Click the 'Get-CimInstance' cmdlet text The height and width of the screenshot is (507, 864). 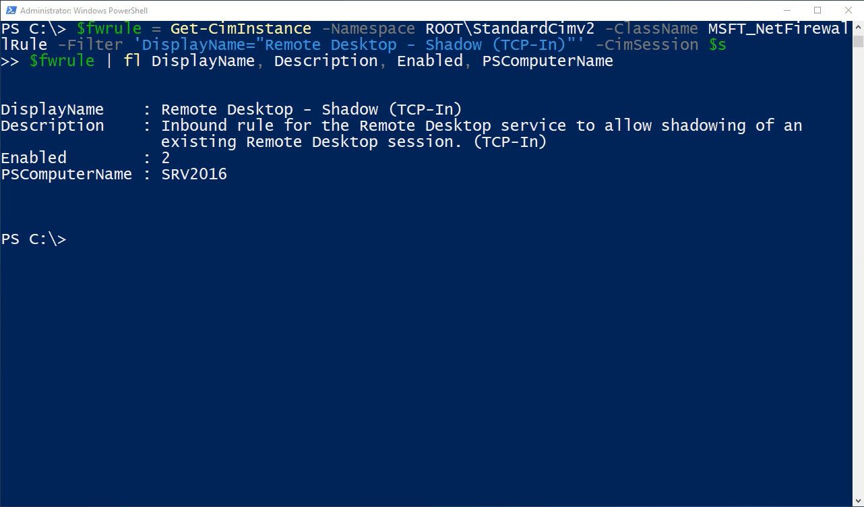click(x=241, y=28)
